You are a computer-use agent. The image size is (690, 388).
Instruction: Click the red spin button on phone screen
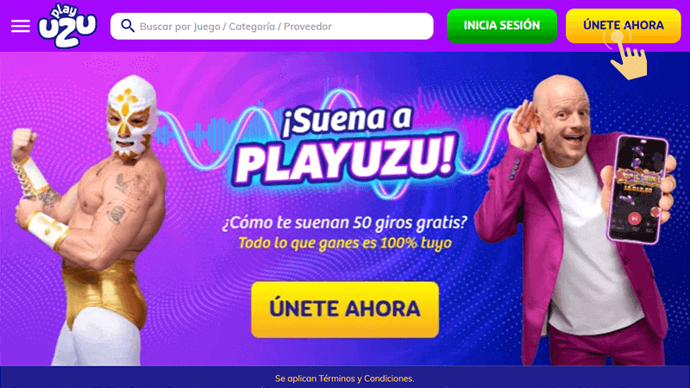pyautogui.click(x=634, y=218)
